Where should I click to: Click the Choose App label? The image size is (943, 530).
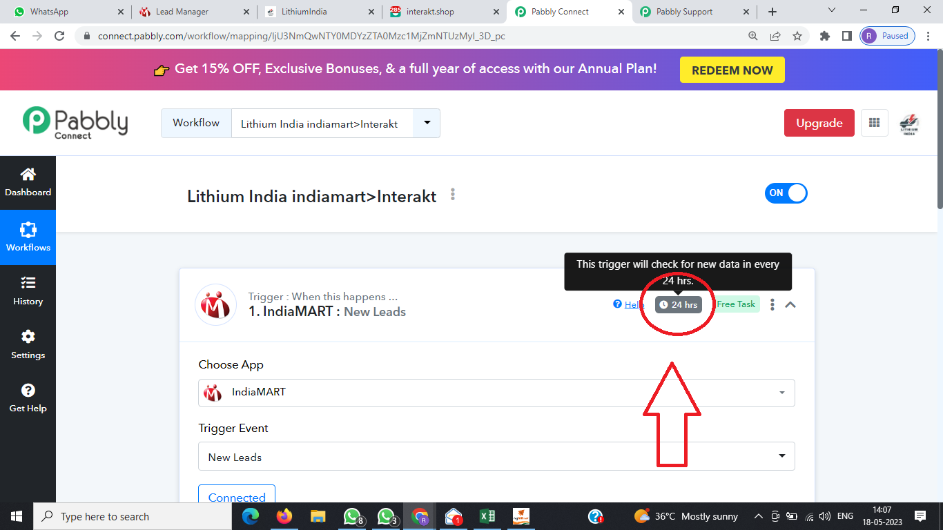click(x=231, y=364)
